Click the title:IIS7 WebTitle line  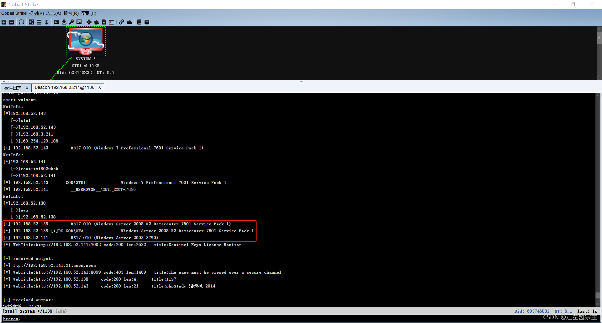click(x=90, y=279)
